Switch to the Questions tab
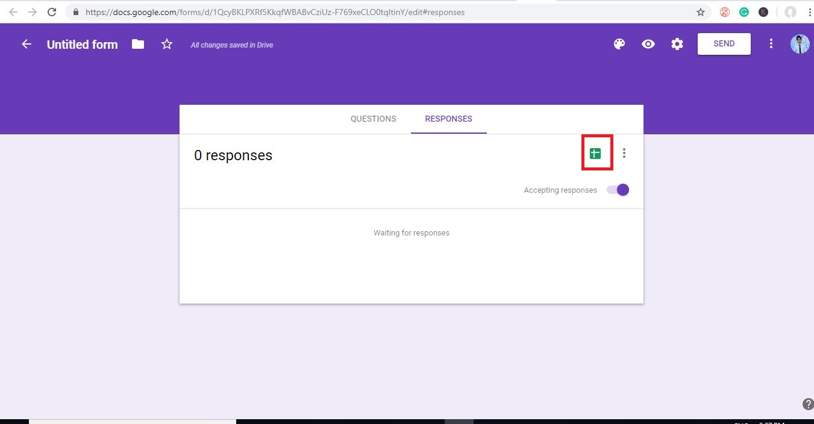 tap(374, 119)
